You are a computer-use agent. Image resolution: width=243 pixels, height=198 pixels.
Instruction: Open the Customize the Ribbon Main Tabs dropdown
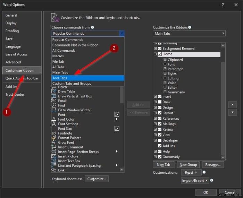coord(189,34)
